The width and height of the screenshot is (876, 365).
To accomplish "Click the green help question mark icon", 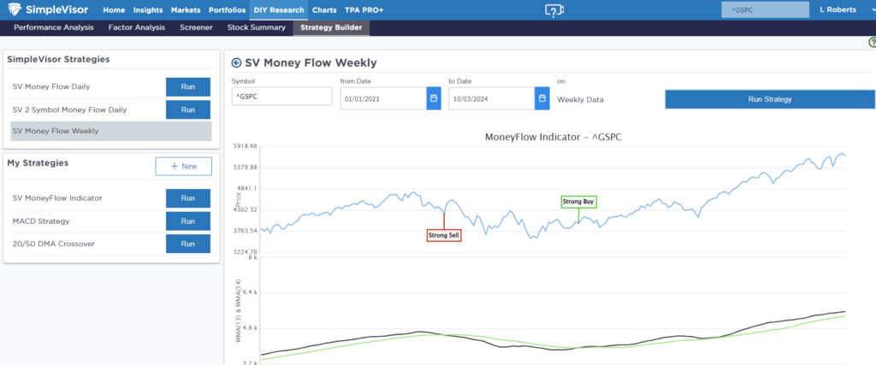I will coord(871,41).
